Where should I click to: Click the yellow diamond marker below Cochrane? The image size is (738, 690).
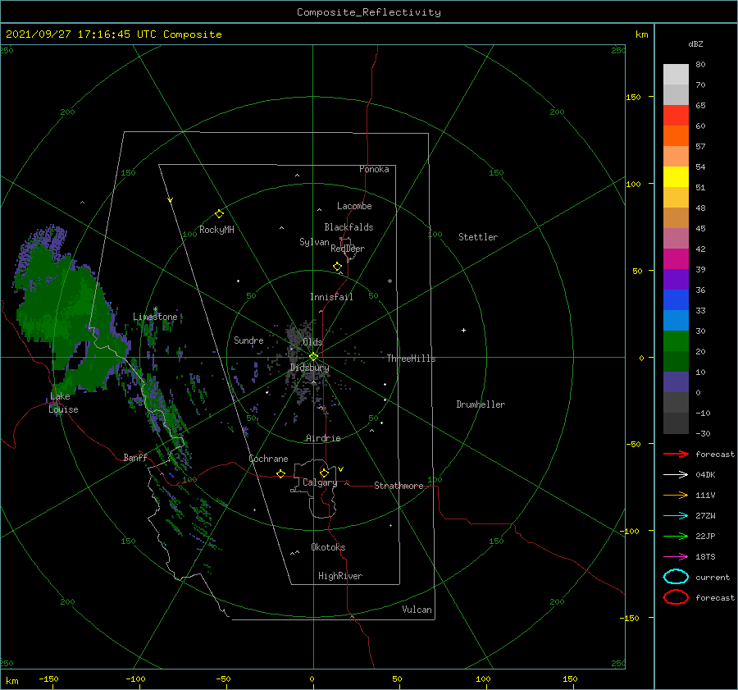tap(281, 474)
